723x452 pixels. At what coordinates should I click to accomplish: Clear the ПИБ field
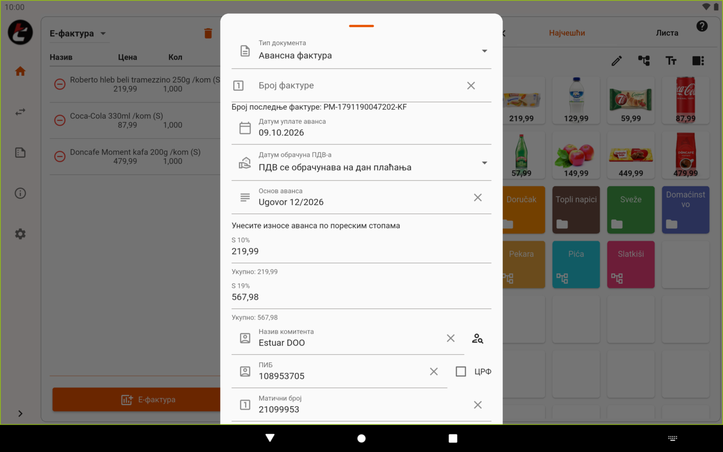(434, 371)
